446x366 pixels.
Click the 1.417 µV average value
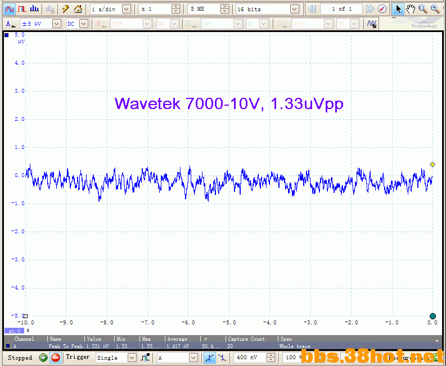coord(178,346)
